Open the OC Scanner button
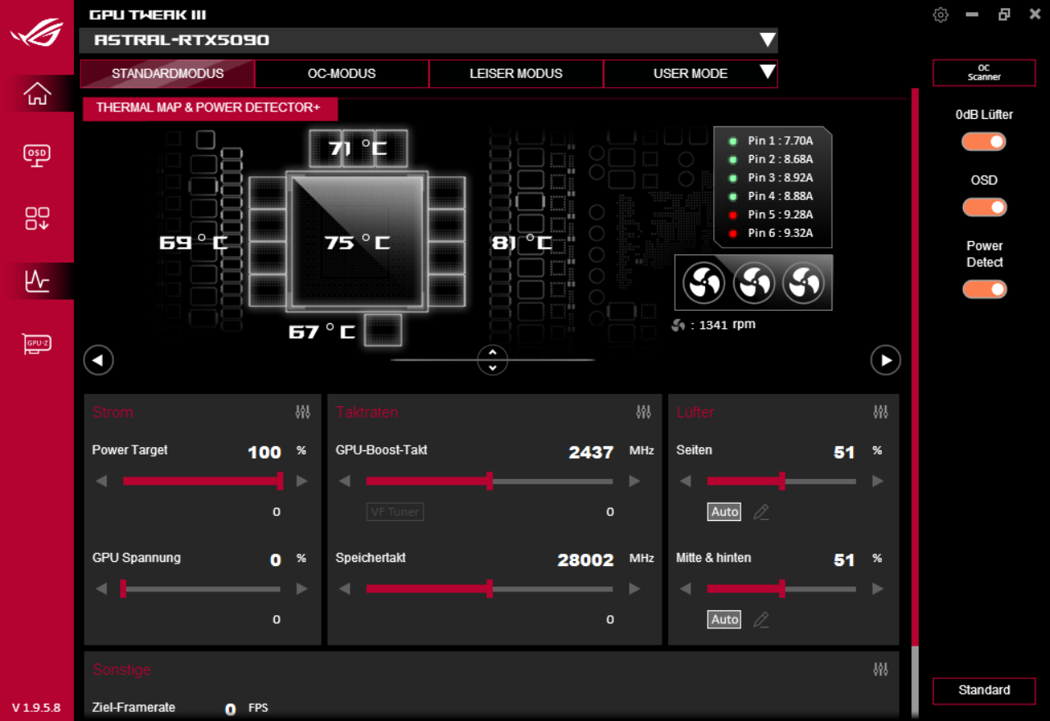1050x721 pixels. click(984, 72)
